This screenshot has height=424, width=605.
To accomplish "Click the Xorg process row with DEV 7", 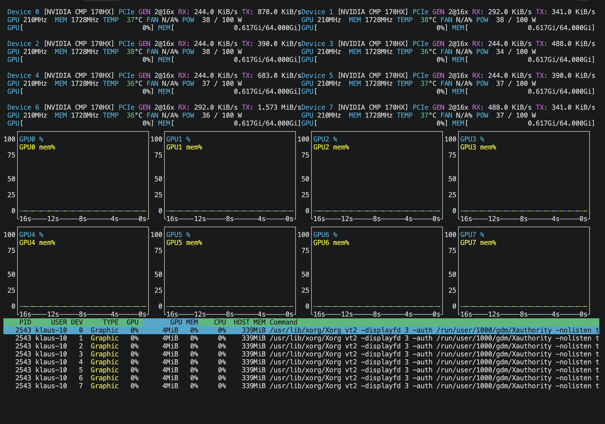I will [x=301, y=386].
